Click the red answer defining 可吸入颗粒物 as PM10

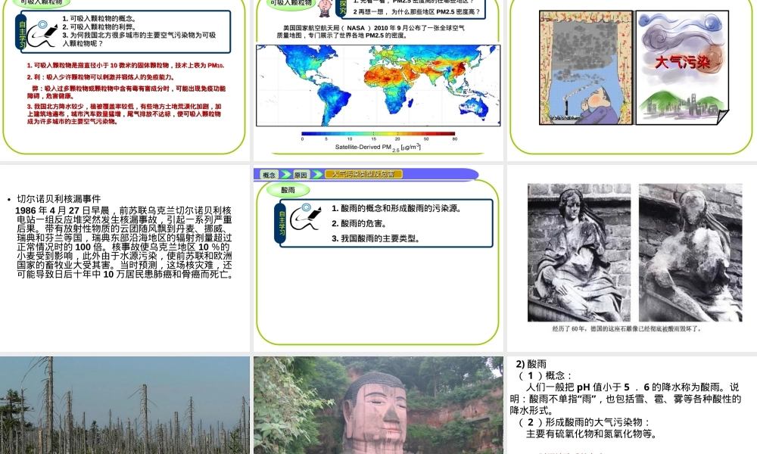pyautogui.click(x=126, y=65)
